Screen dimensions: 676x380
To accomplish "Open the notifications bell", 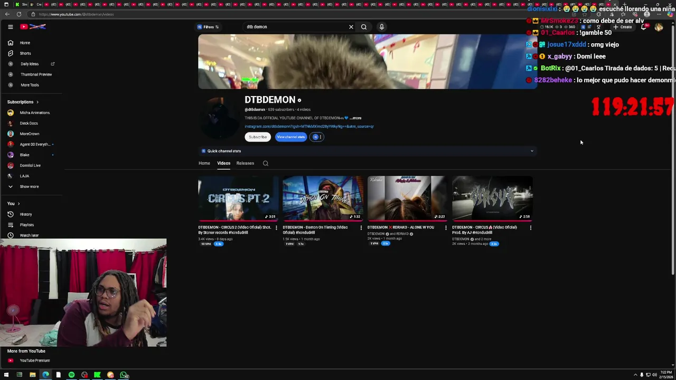I will click(x=644, y=27).
